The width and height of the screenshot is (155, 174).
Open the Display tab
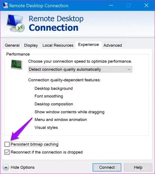(31, 45)
